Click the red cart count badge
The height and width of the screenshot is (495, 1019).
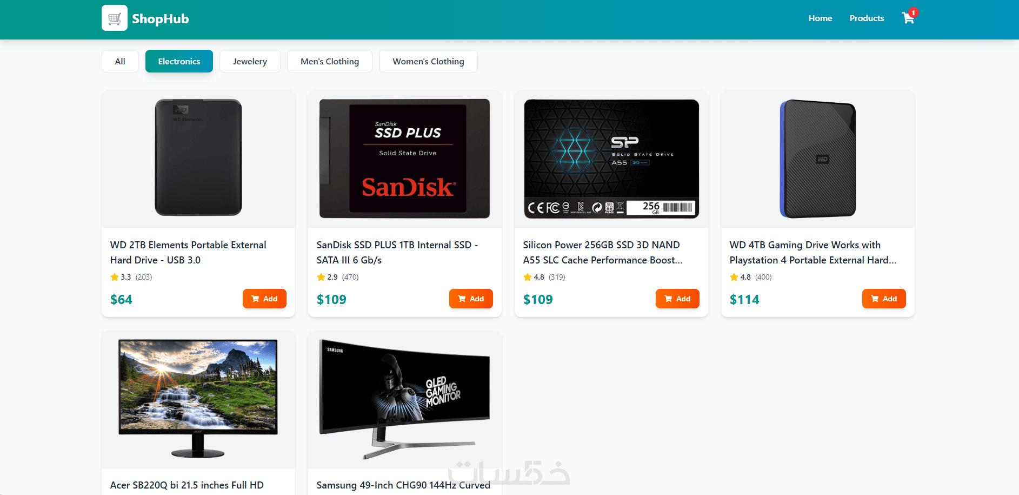(913, 12)
